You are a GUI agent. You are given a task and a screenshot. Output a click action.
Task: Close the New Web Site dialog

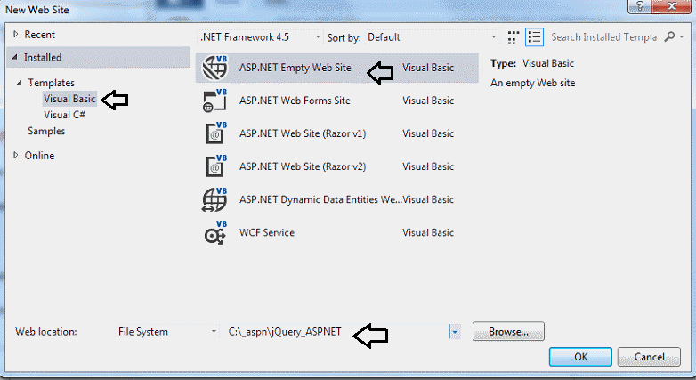pos(672,6)
